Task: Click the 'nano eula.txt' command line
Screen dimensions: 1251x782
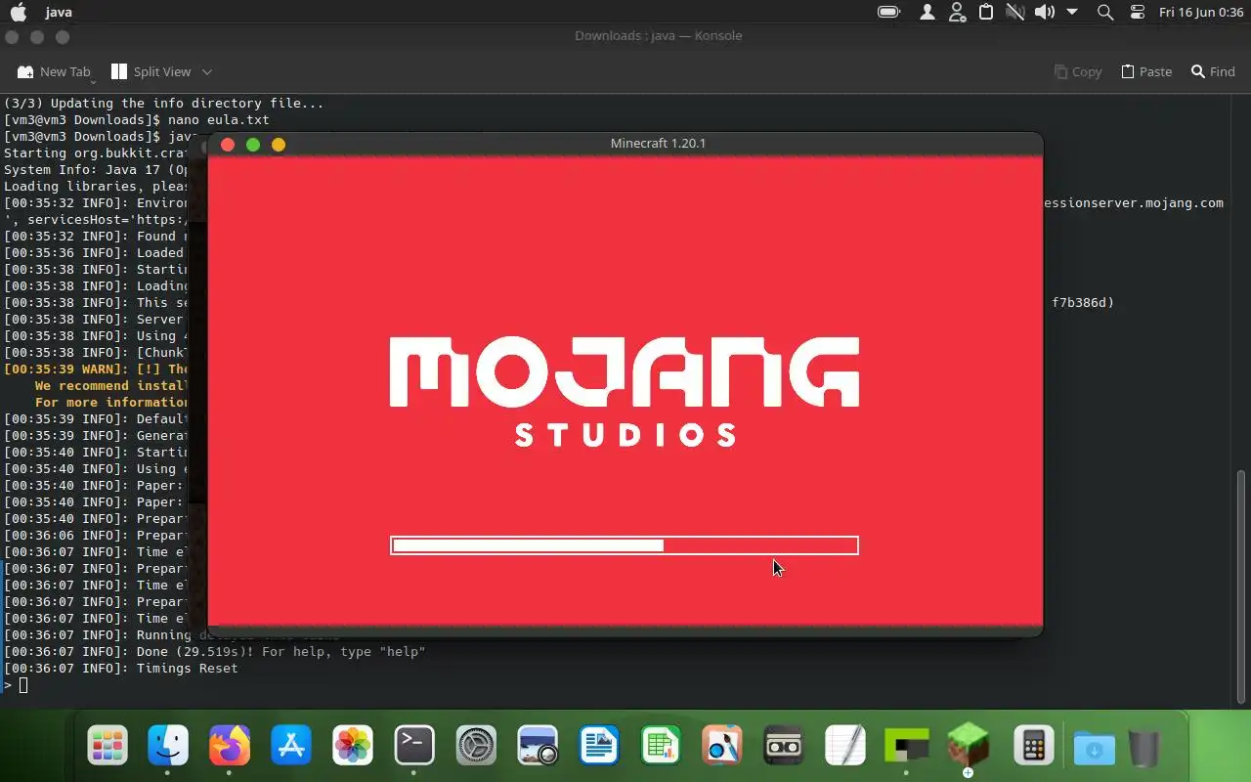Action: pyautogui.click(x=136, y=119)
